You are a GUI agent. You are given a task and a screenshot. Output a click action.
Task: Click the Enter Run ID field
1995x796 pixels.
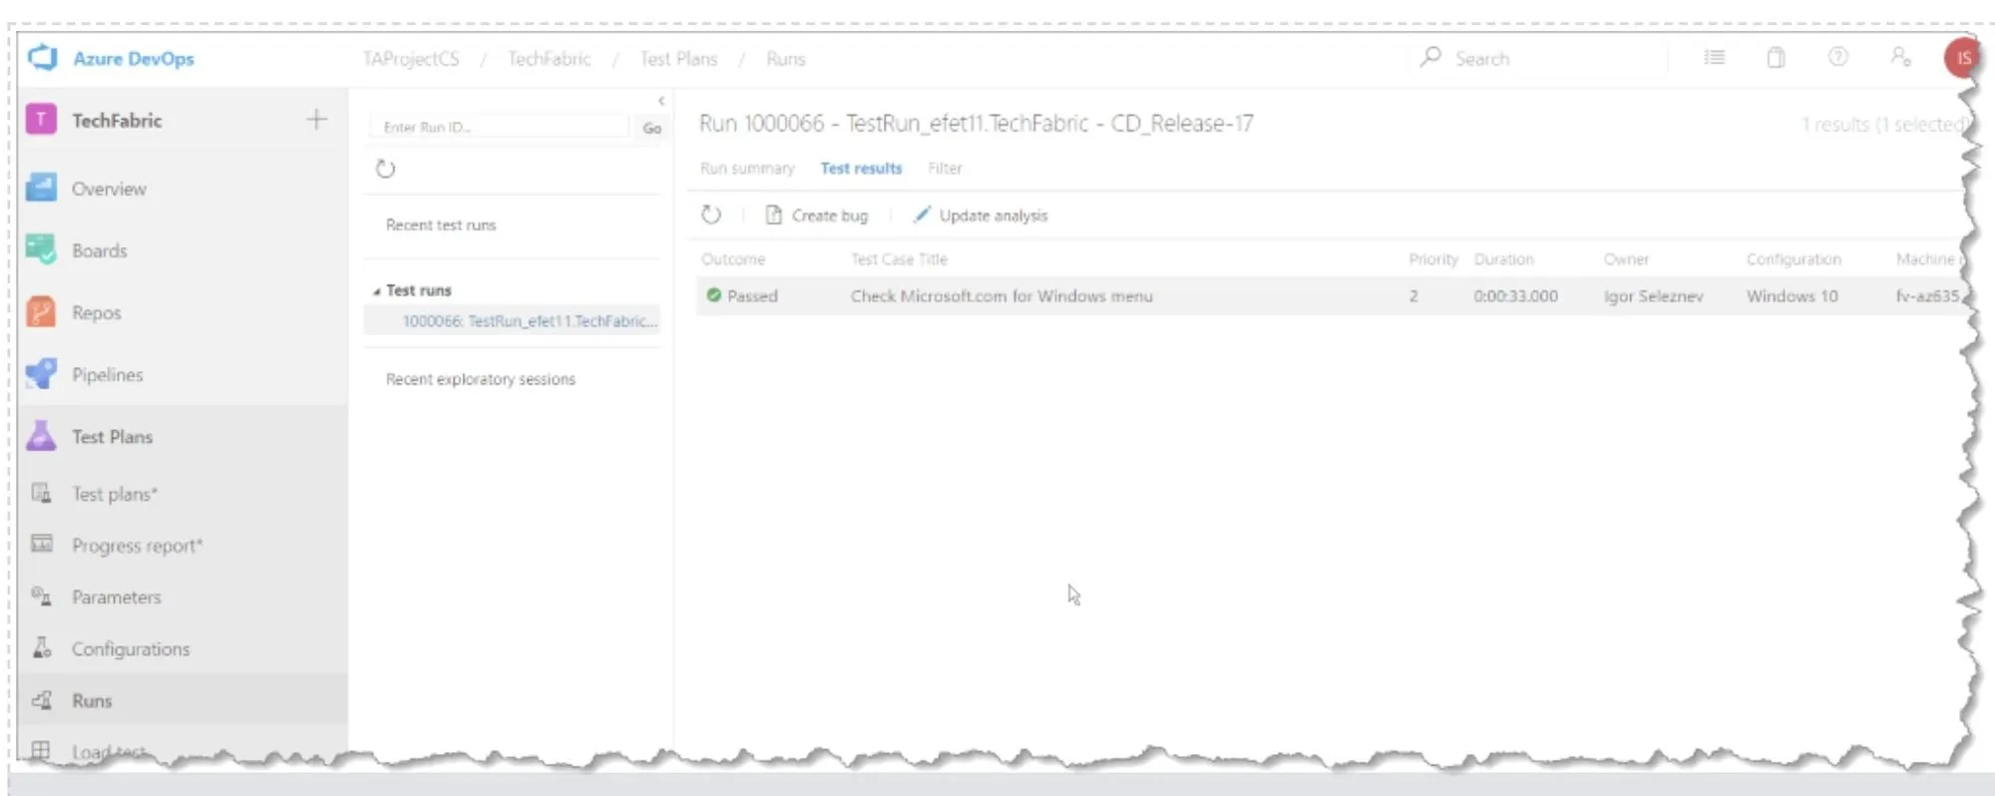click(x=502, y=127)
